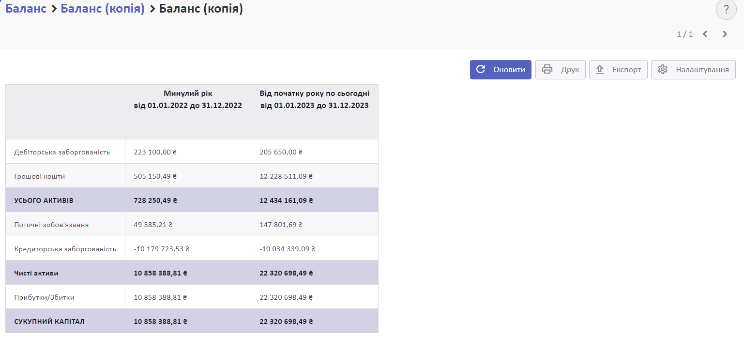Open the Баланс (копія) breadcrumb link
Screen dimensions: 744x352
[x=103, y=8]
